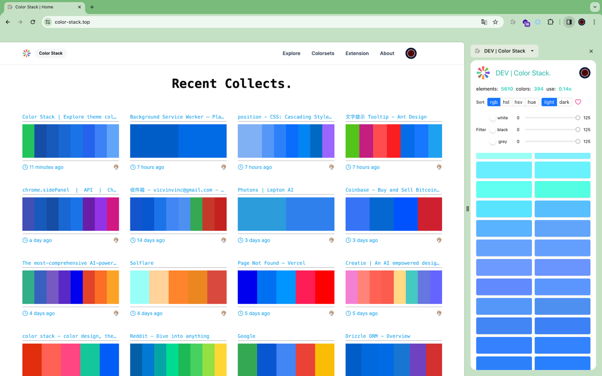The image size is (602, 376).
Task: Open the Colorsets menu item
Action: pyautogui.click(x=323, y=53)
